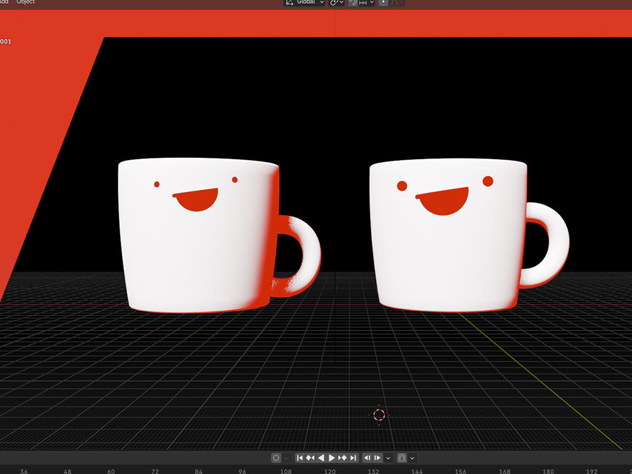The image size is (632, 474).
Task: Open the Object menu
Action: pyautogui.click(x=26, y=2)
